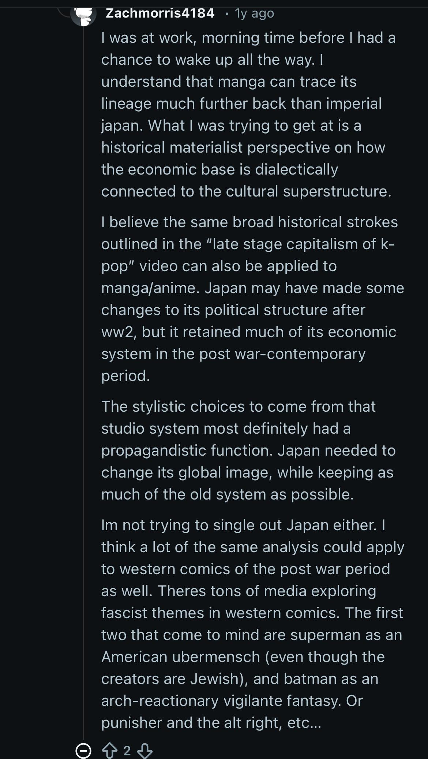Click the paragraph starting "I was at work"
This screenshot has height=759, width=428.
[x=248, y=114]
